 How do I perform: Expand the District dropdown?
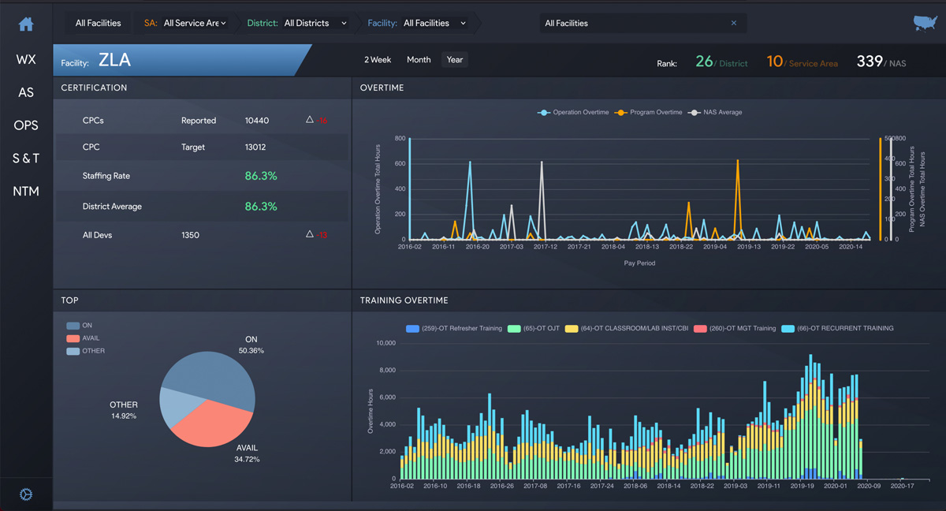315,24
